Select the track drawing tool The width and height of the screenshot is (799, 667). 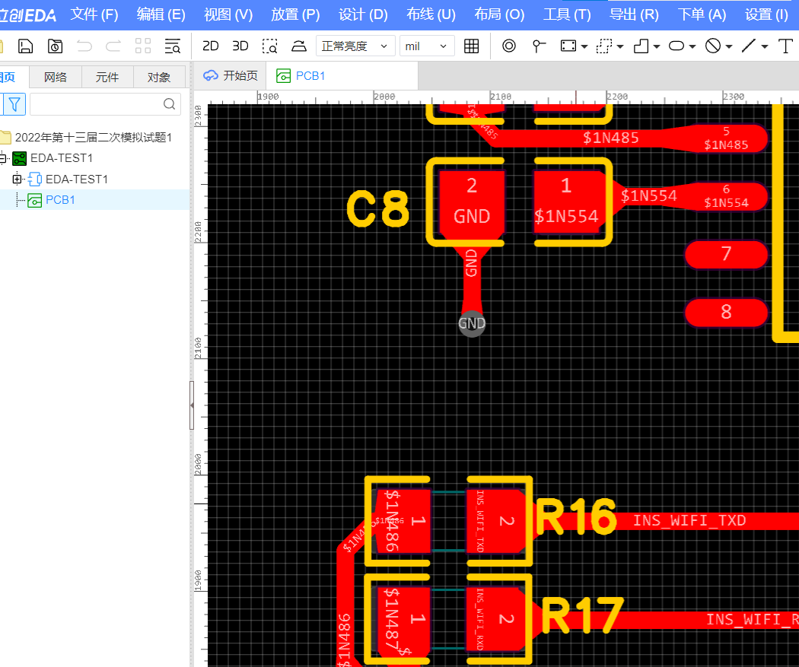click(x=749, y=46)
